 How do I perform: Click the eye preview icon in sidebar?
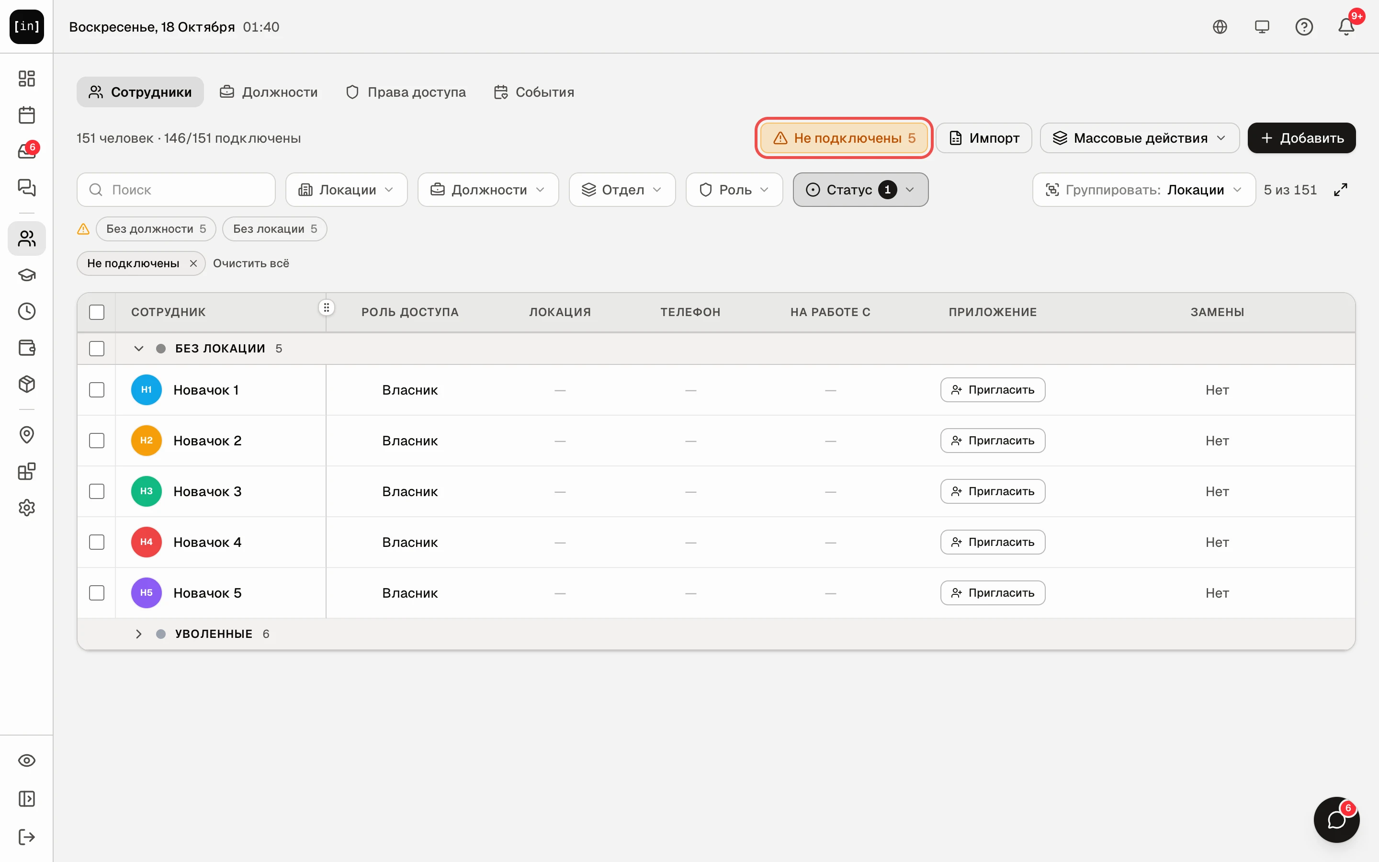pyautogui.click(x=26, y=760)
